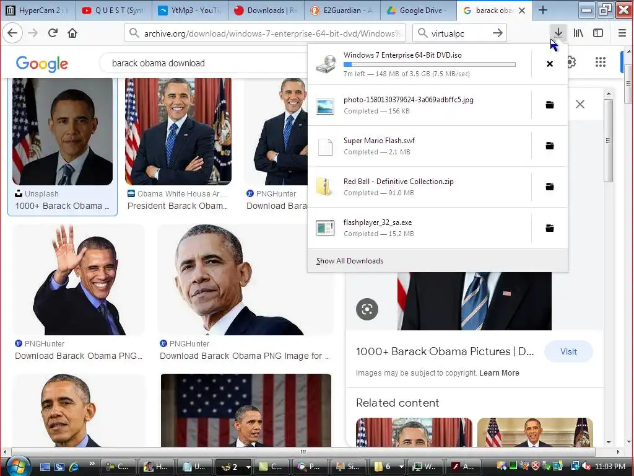Select Windows 7 Enterprise 64-Bit DVD.iso download entry
The height and width of the screenshot is (476, 634).
tap(419, 64)
